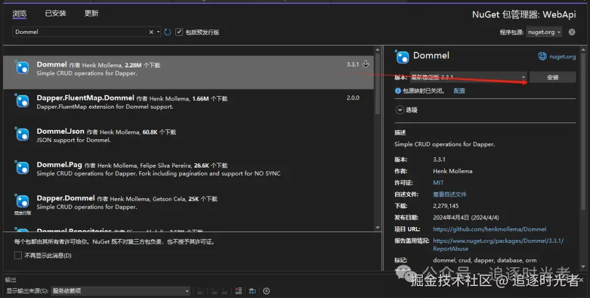Image resolution: width=590 pixels, height=298 pixels.
Task: Refresh the package search results
Action: [x=168, y=32]
